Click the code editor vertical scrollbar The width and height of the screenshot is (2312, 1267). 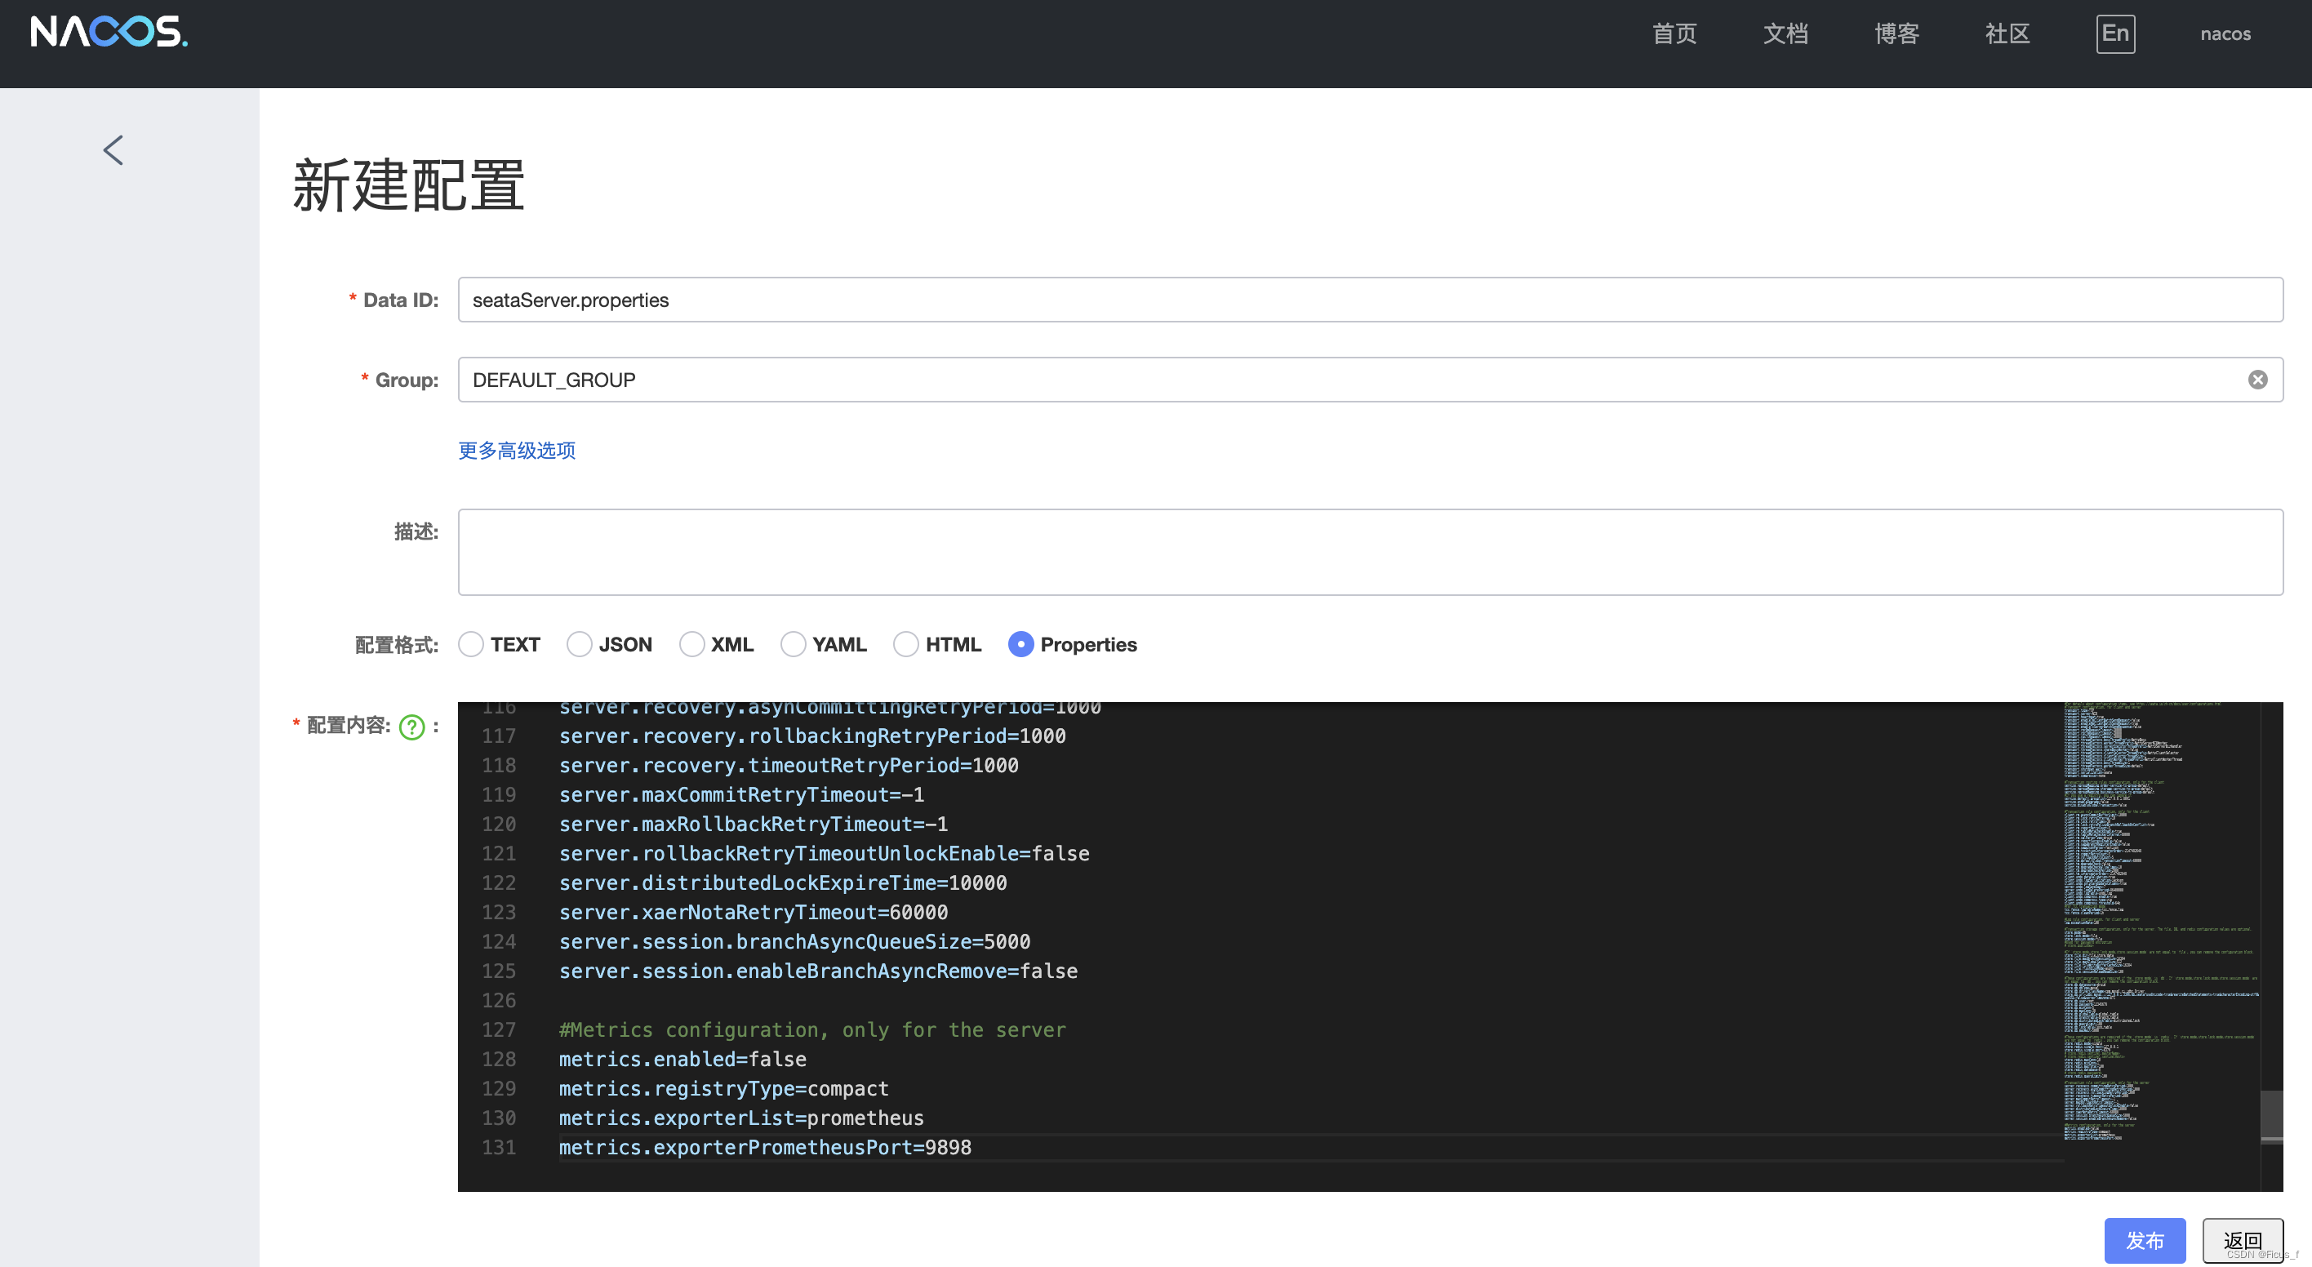(x=2270, y=1114)
